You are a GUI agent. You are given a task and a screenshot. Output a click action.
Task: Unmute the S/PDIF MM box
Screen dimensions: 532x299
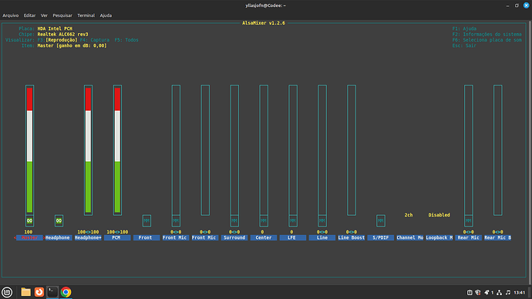click(381, 220)
